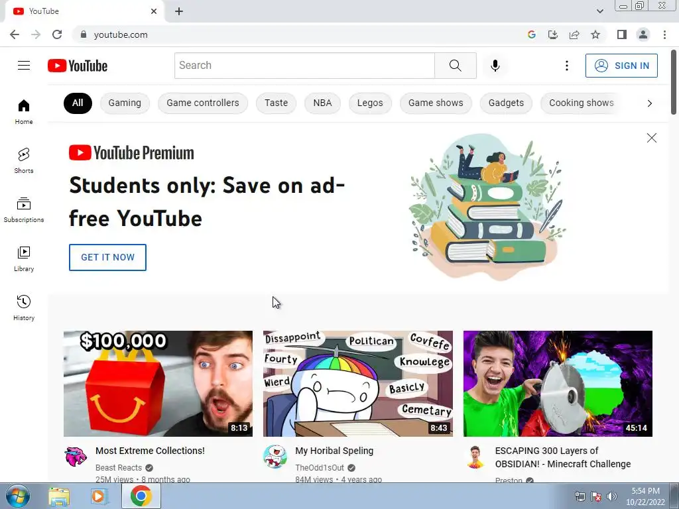Viewport: 679px width, 509px height.
Task: Toggle the browser side panel
Action: click(622, 34)
